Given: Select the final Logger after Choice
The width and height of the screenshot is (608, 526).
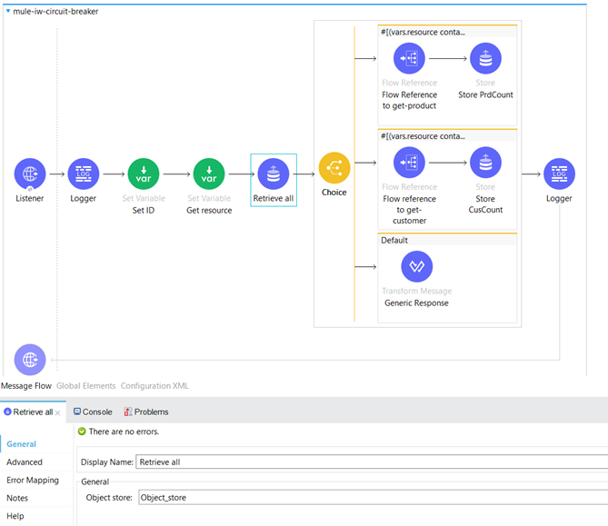Looking at the screenshot, I should coord(559,174).
